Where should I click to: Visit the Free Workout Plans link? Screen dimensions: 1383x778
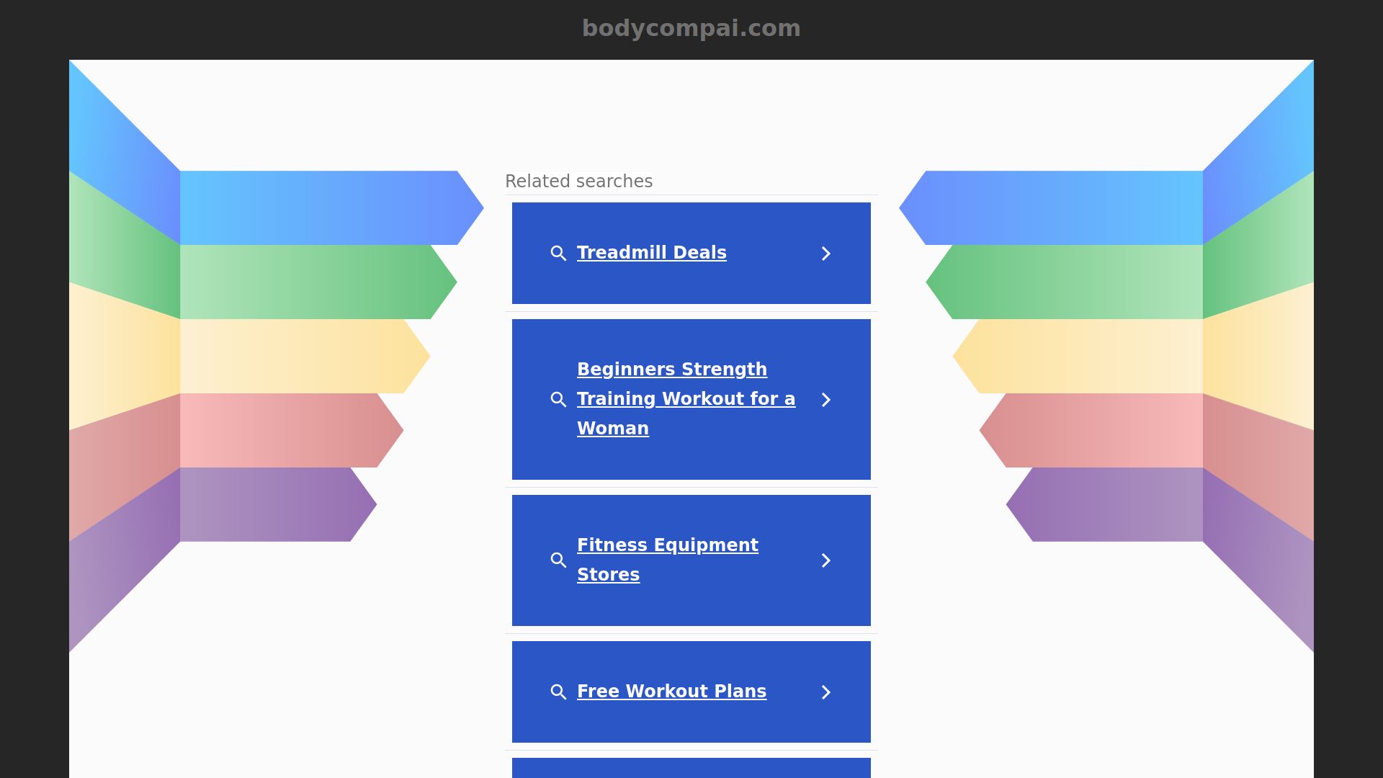[671, 692]
